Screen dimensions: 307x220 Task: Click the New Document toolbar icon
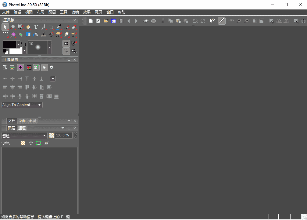pyautogui.click(x=91, y=21)
